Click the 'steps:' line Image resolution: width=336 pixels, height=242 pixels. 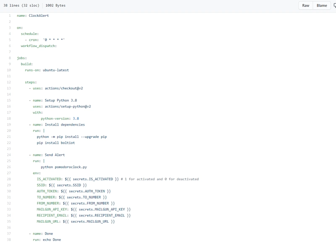(31, 82)
